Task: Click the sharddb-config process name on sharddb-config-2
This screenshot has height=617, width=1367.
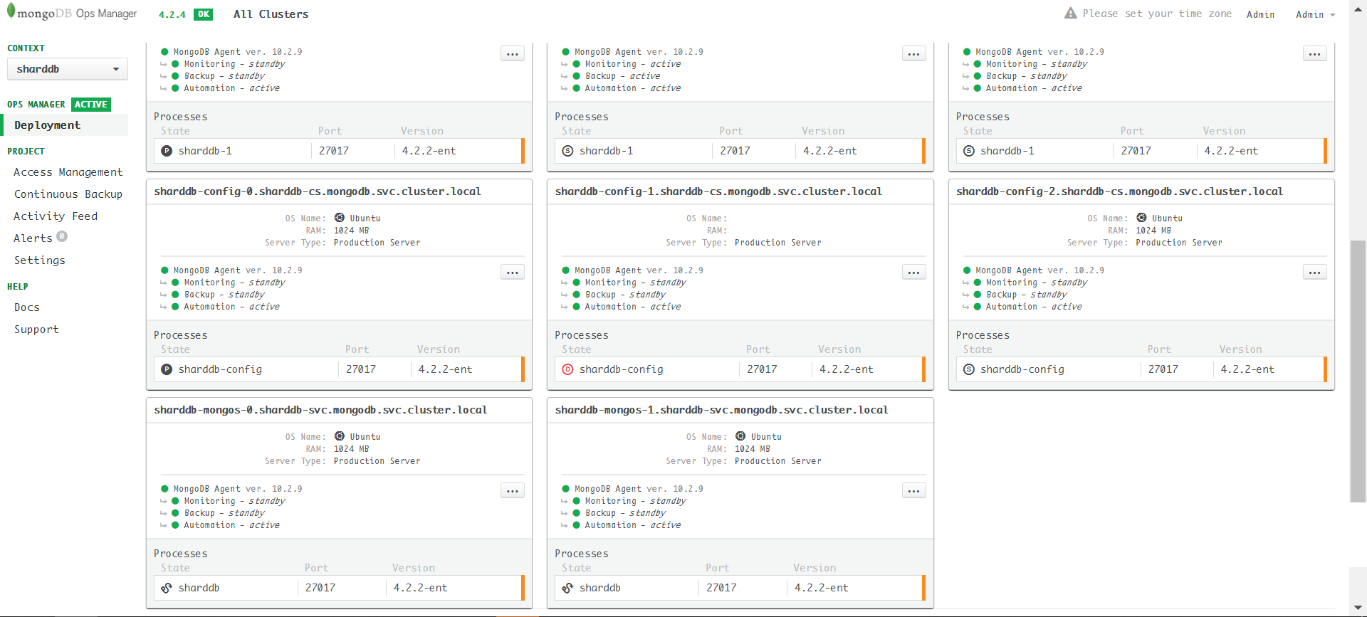Action: (x=1022, y=369)
